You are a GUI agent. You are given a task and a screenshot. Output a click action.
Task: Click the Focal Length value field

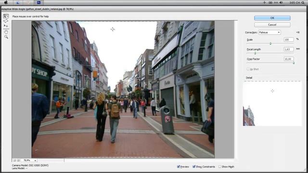coord(289,49)
